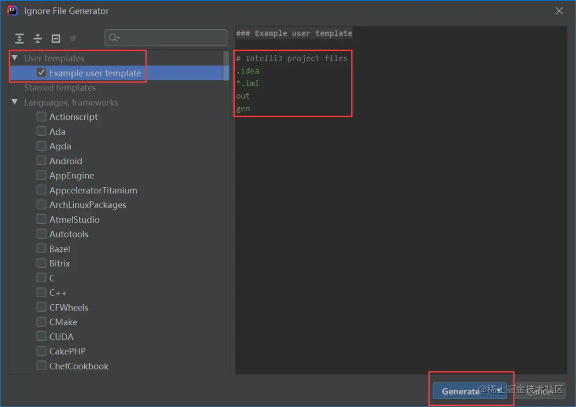The width and height of the screenshot is (576, 407).
Task: Click the search magnifier icon
Action: point(114,37)
